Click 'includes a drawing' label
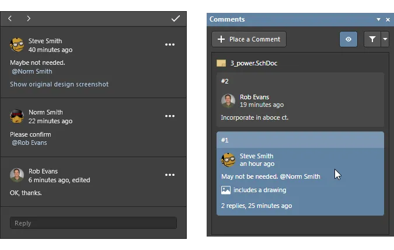394x250 pixels. [x=260, y=190]
